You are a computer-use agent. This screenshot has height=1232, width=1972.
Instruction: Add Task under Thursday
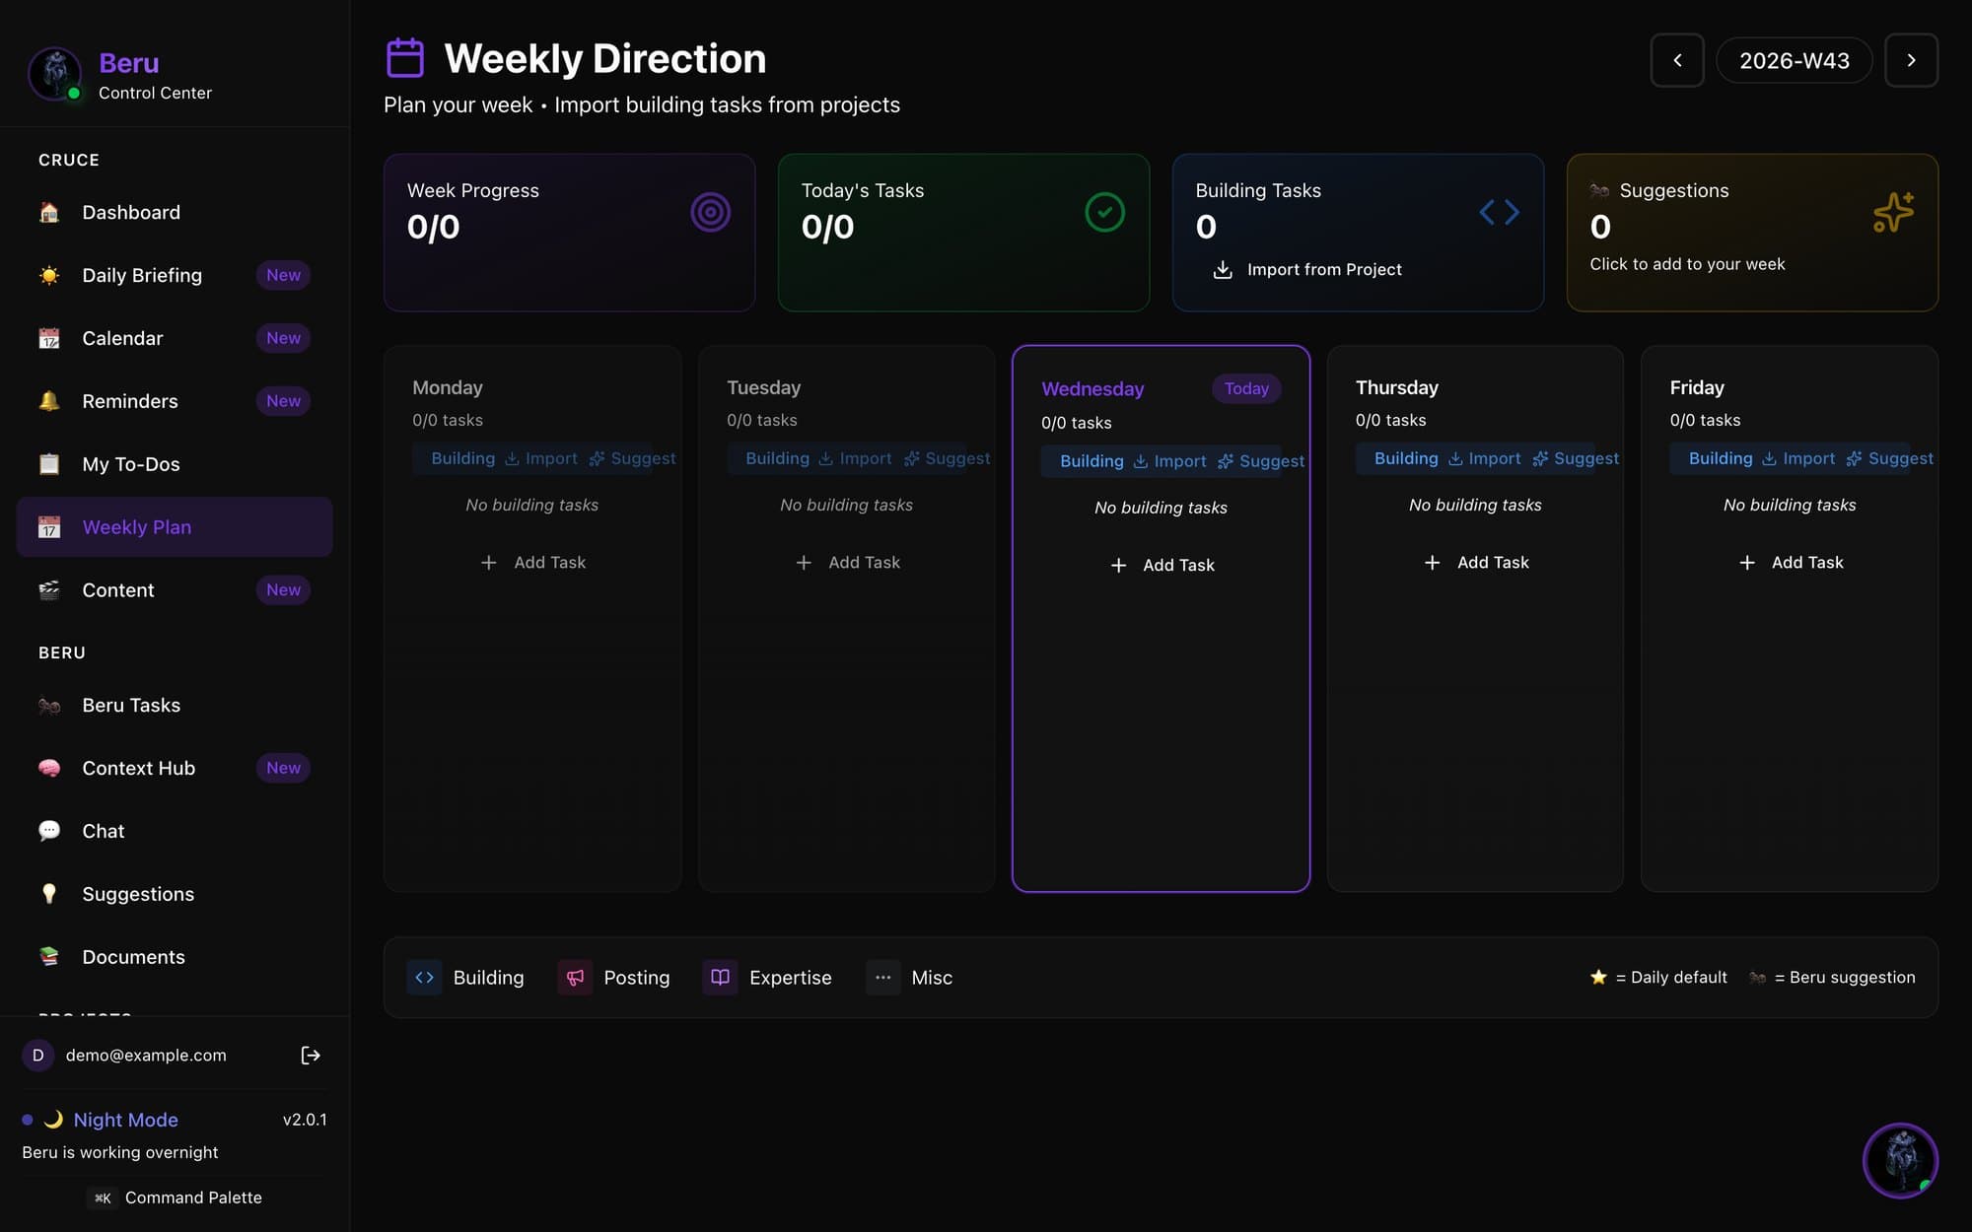click(x=1476, y=562)
